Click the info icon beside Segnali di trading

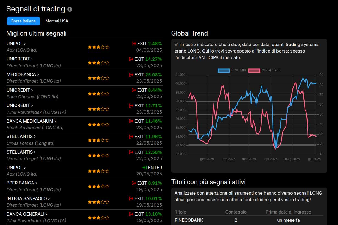pyautogui.click(x=70, y=9)
